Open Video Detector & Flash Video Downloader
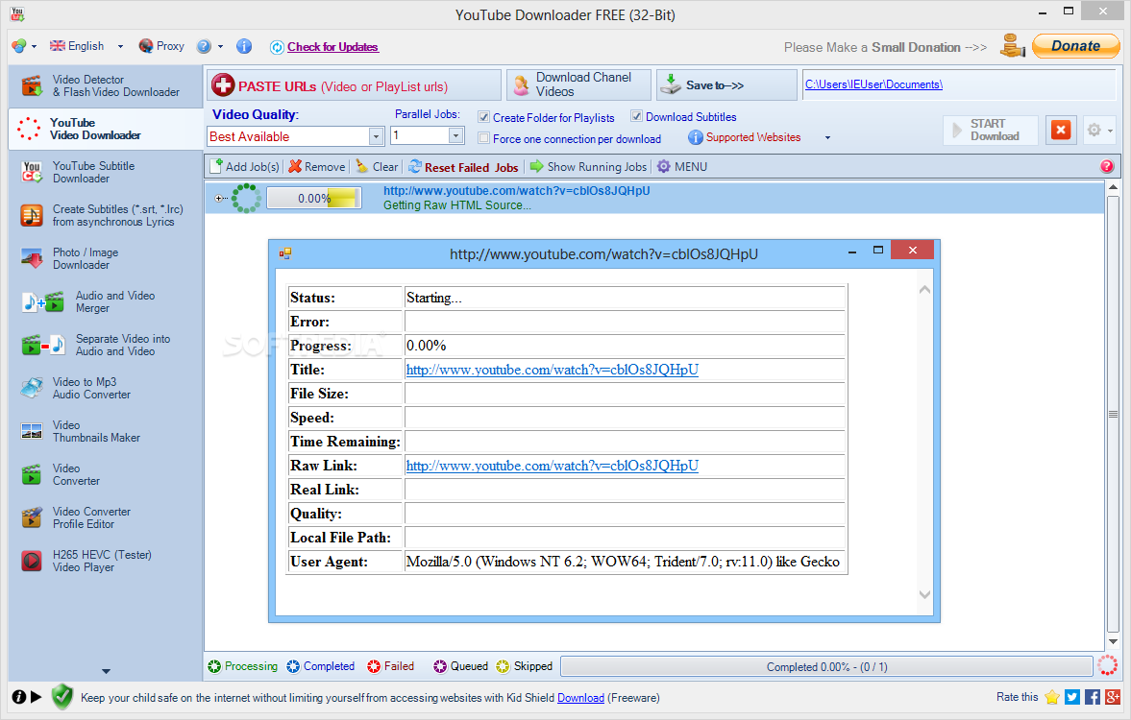 coord(105,85)
